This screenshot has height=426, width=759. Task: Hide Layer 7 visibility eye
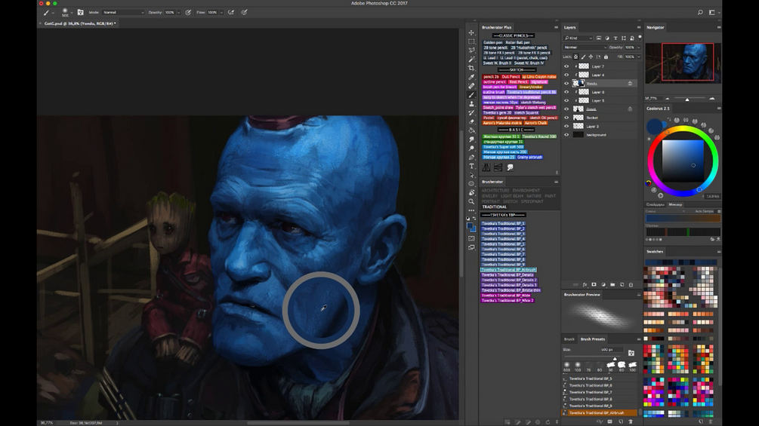(566, 66)
